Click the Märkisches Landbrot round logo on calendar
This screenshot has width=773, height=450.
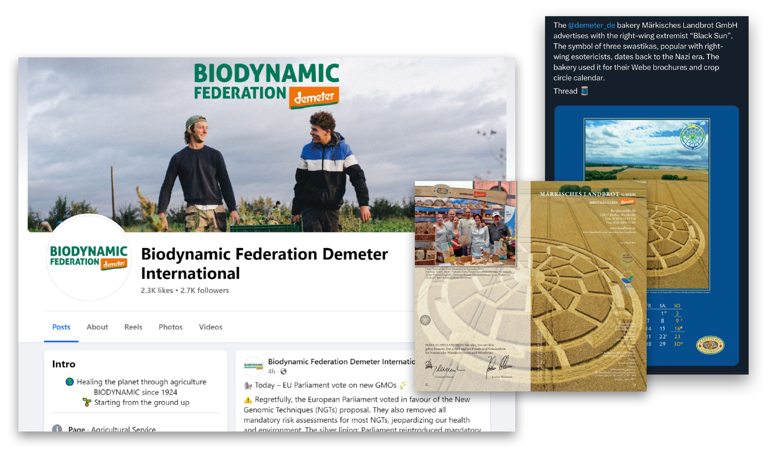(710, 345)
